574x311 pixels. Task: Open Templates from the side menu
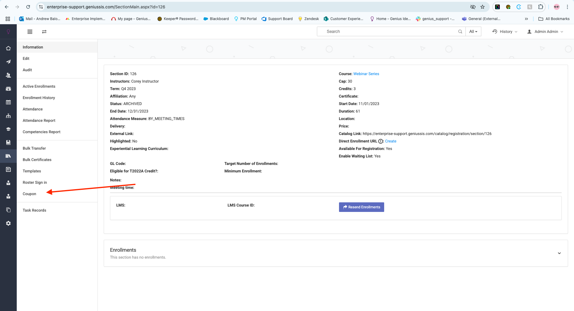(x=32, y=171)
